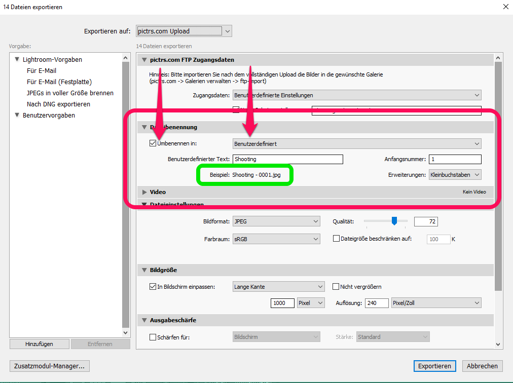Collapse the Dateibenennung section triangle
Image resolution: width=513 pixels, height=383 pixels.
pyautogui.click(x=144, y=127)
